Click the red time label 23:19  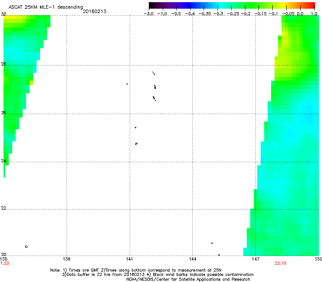pos(280,263)
